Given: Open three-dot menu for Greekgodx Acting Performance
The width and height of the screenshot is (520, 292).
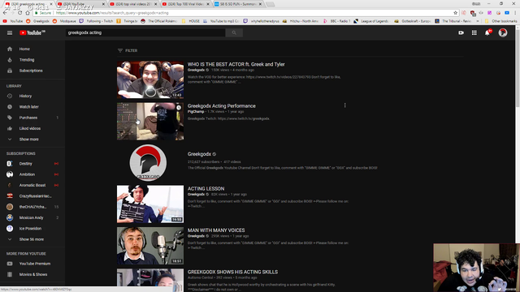Looking at the screenshot, I should pos(344,105).
